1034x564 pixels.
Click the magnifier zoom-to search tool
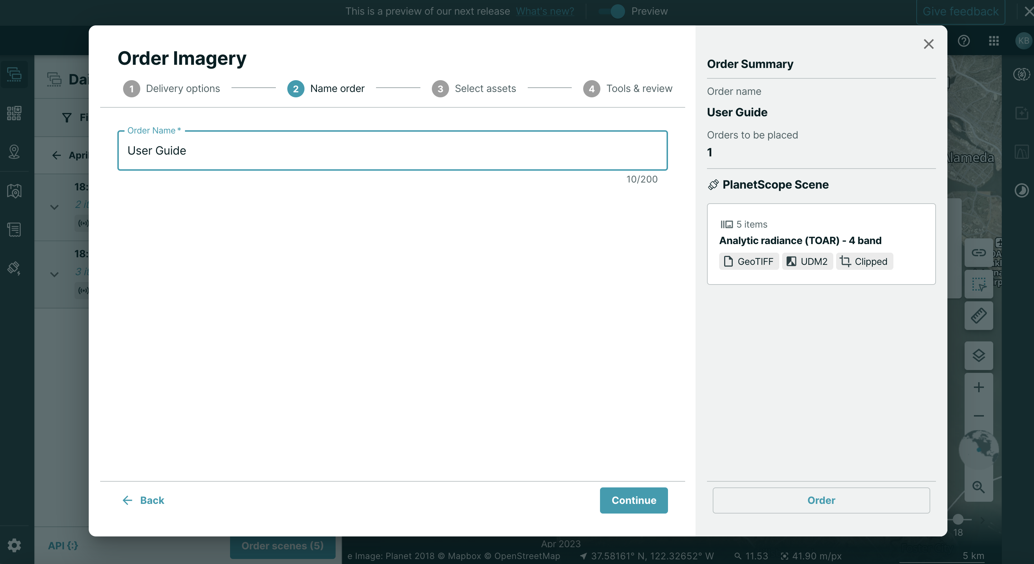(978, 487)
